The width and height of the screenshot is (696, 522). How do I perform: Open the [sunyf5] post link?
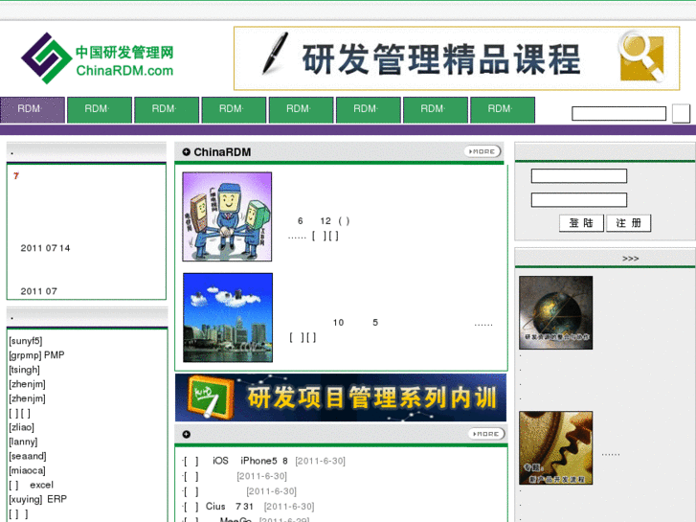pos(26,341)
